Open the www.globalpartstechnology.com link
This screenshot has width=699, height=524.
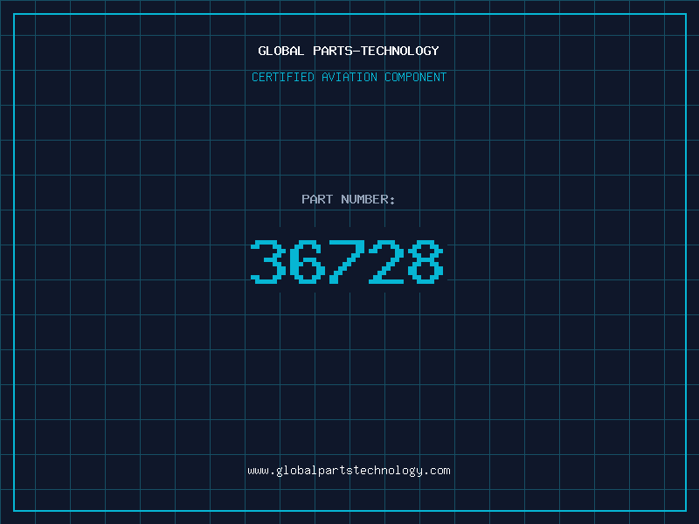click(349, 471)
